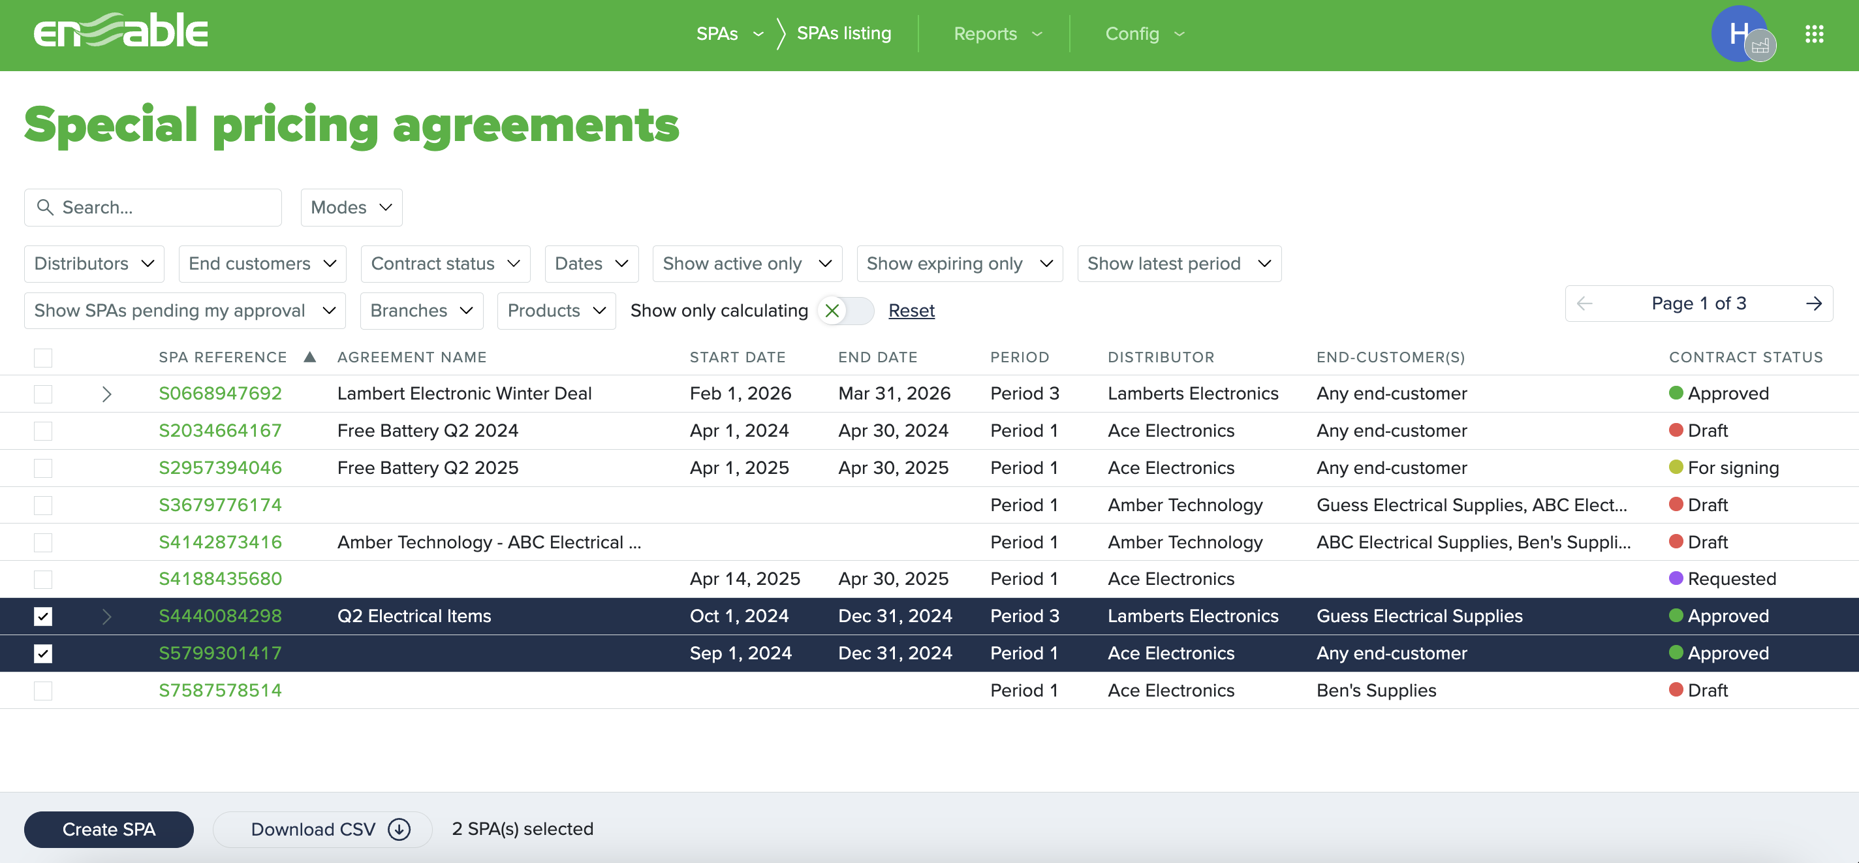Uncheck the S4440084298 row checkbox
This screenshot has height=863, width=1859.
pos(42,616)
